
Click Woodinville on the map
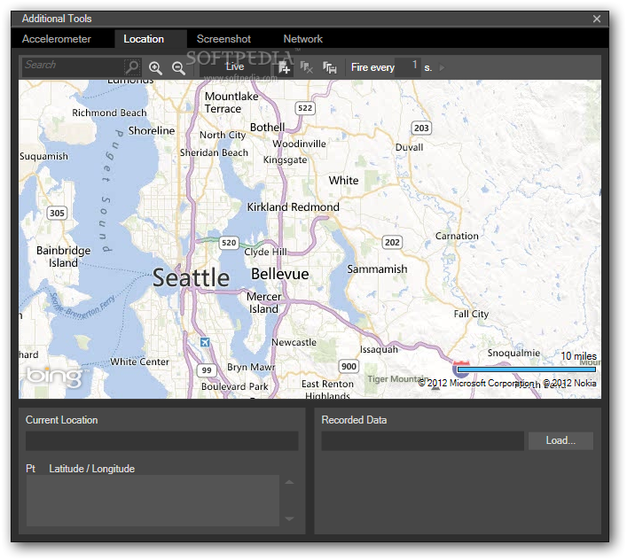click(299, 144)
